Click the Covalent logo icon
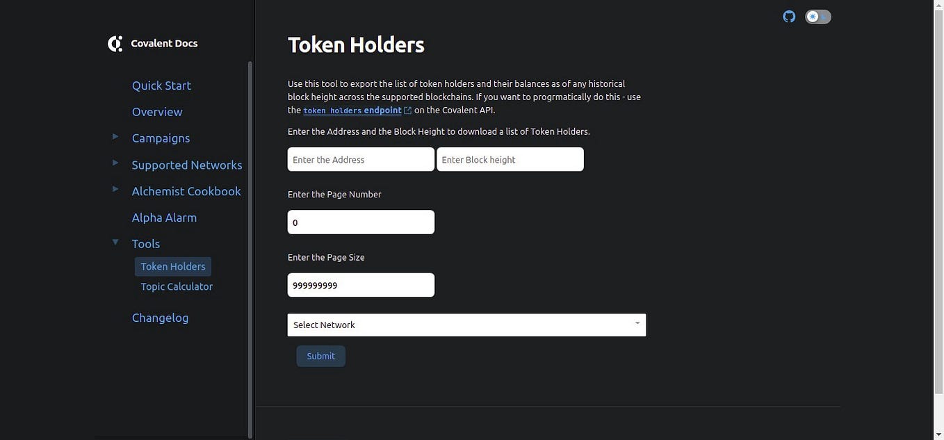Viewport: 944px width, 440px height. [115, 44]
